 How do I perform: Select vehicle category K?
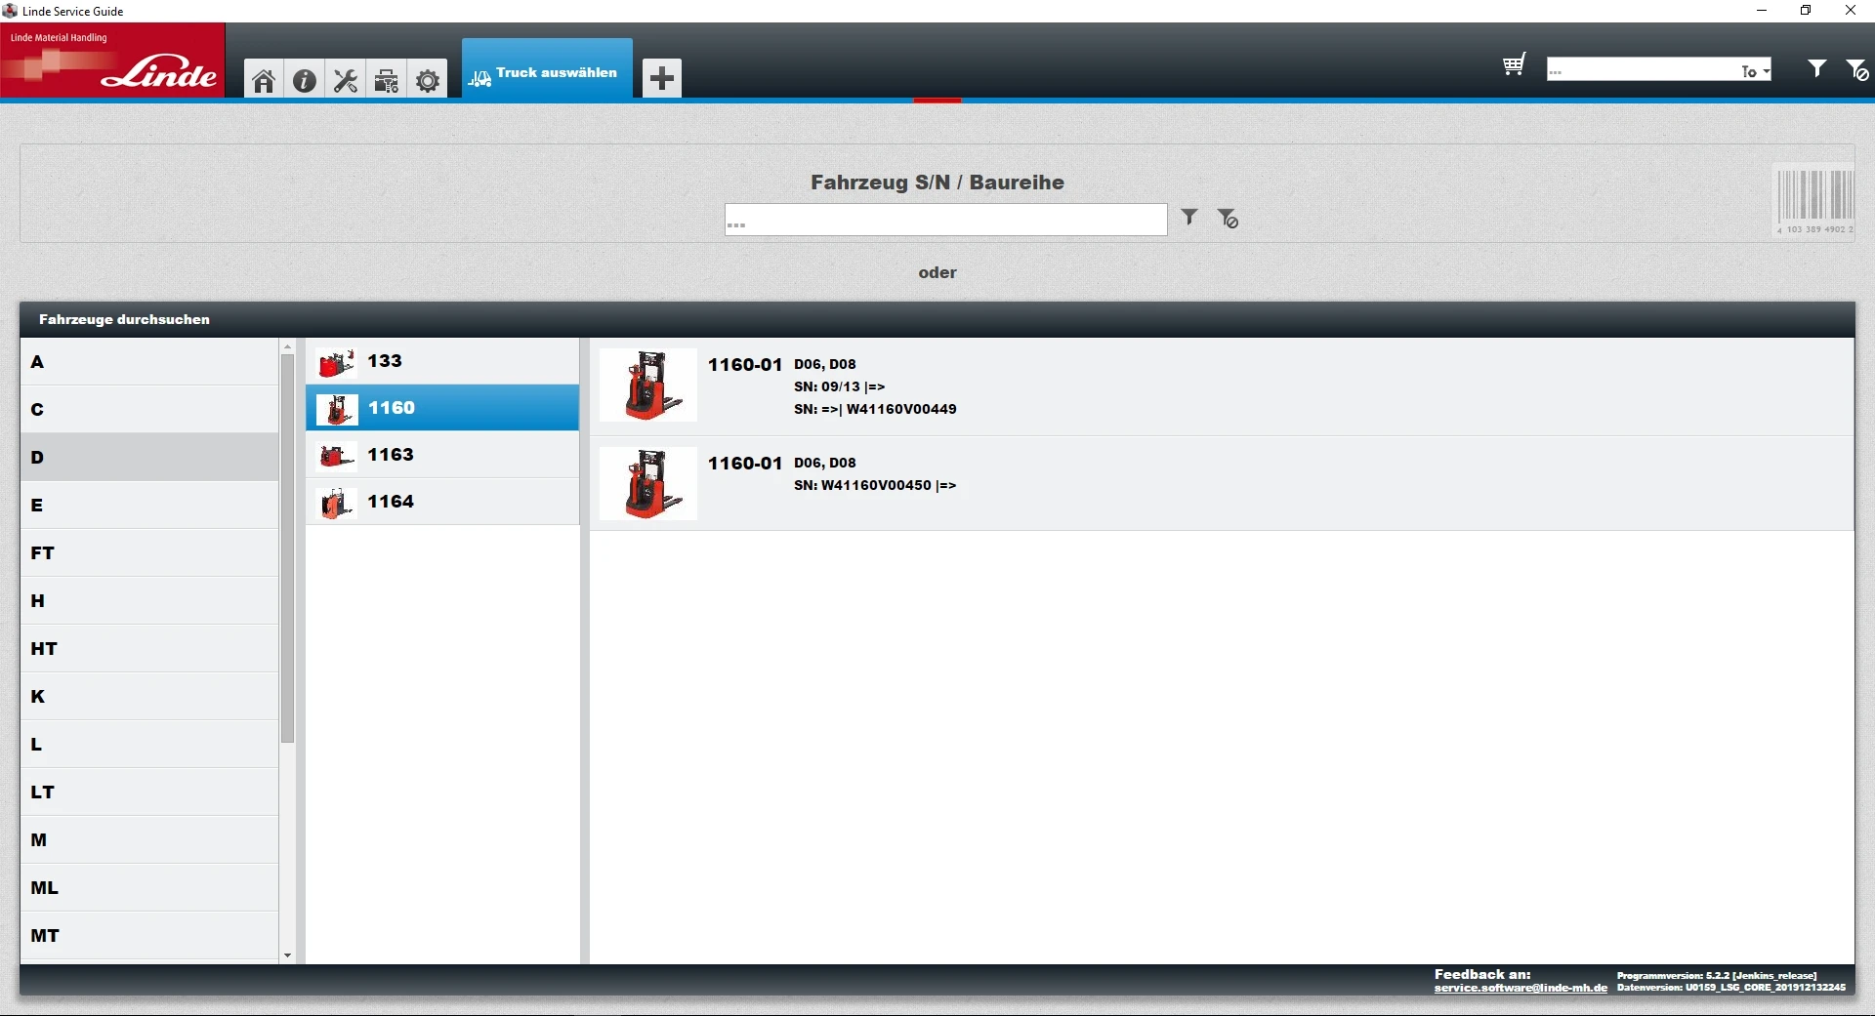click(149, 697)
